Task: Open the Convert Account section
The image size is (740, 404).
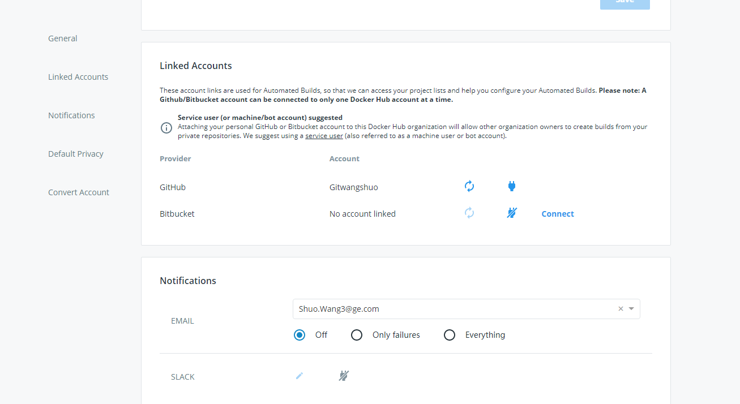Action: click(79, 192)
